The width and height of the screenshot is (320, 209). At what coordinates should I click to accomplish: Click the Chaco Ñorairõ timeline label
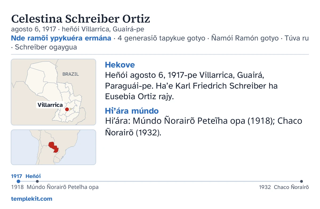pos(291,187)
